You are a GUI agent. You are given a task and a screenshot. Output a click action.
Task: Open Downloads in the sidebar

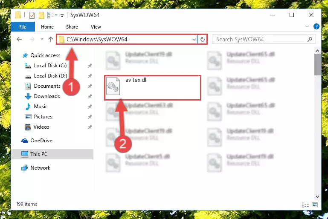(47, 96)
